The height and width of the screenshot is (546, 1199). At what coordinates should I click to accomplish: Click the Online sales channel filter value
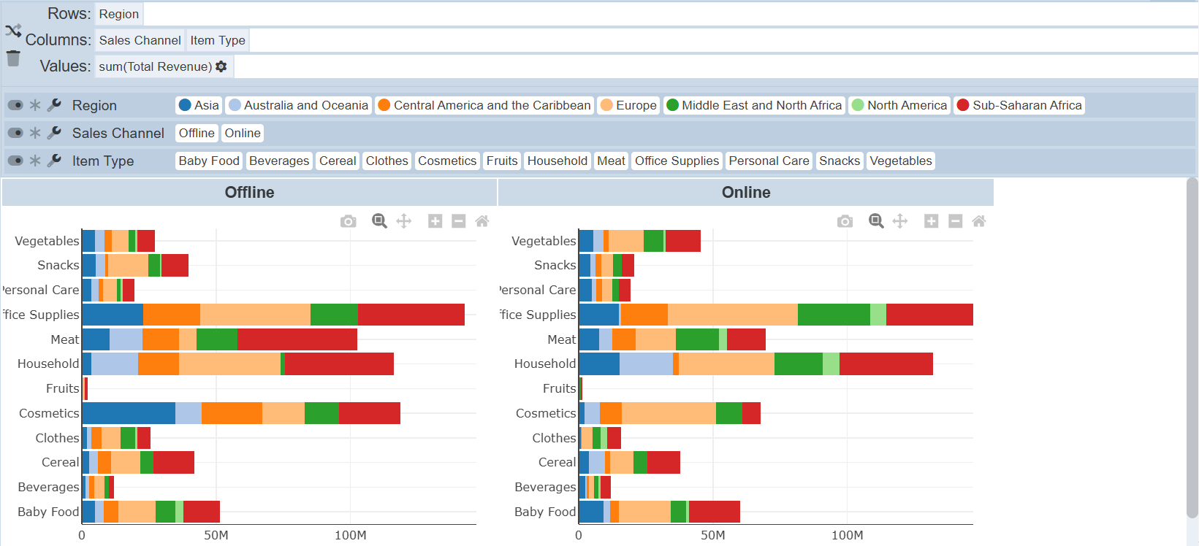click(243, 133)
